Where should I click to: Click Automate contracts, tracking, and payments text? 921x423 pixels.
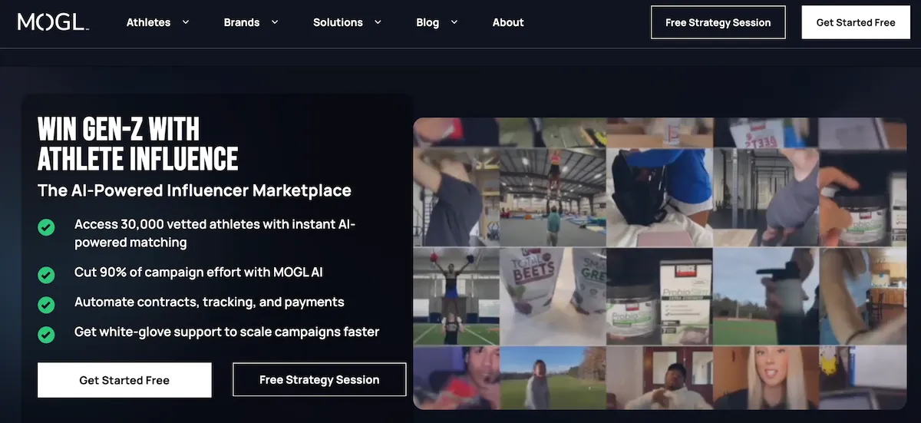point(210,302)
